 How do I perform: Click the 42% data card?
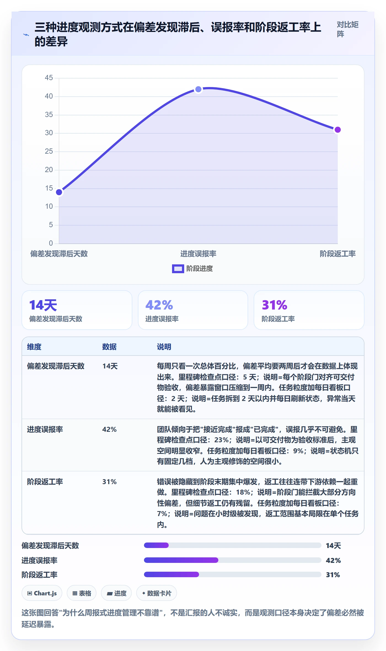point(193,310)
